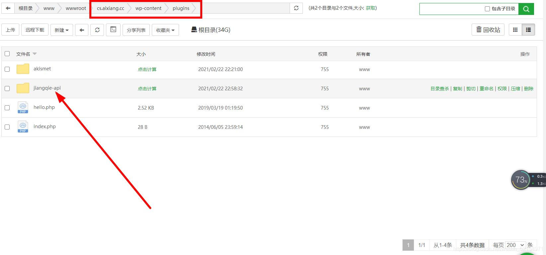Click the jiangqie-api folder icon
The width and height of the screenshot is (546, 255).
(23, 88)
